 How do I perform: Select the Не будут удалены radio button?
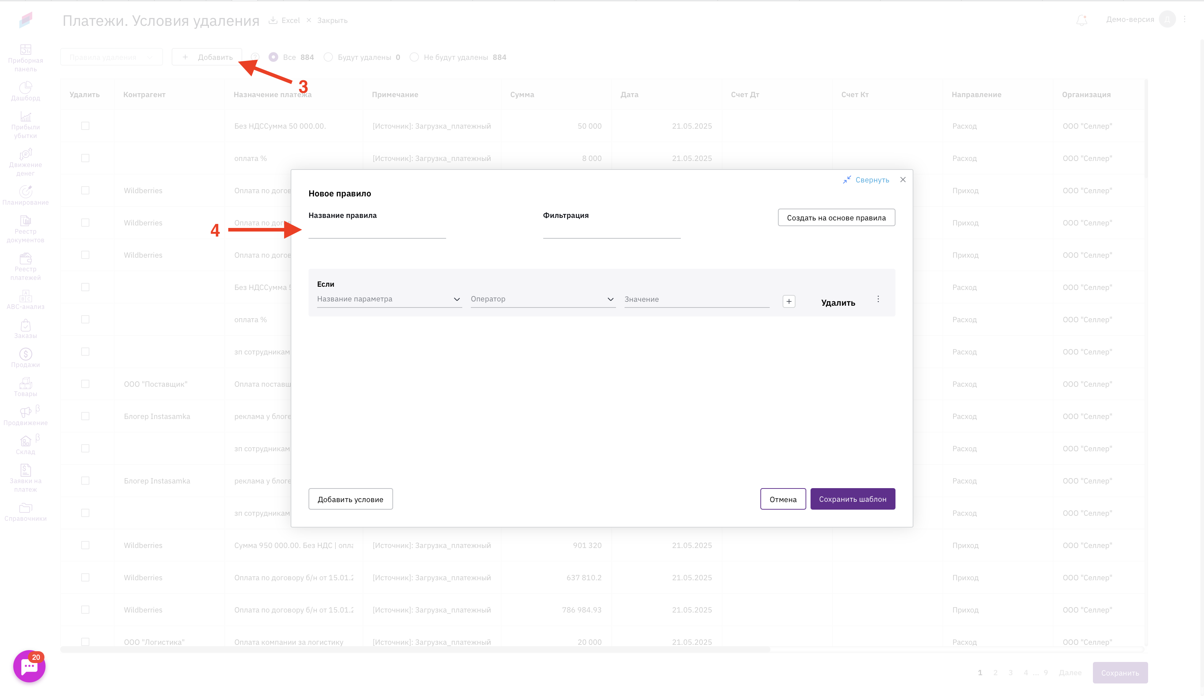[414, 57]
